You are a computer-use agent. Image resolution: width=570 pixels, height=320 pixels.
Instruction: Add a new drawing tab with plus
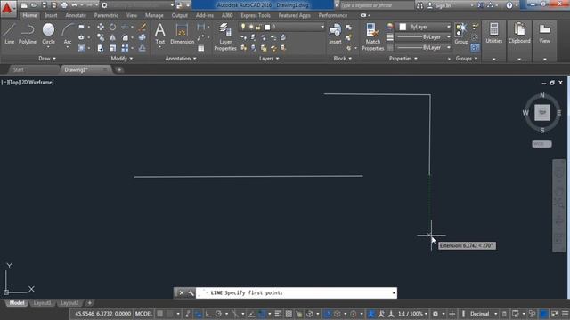(119, 69)
